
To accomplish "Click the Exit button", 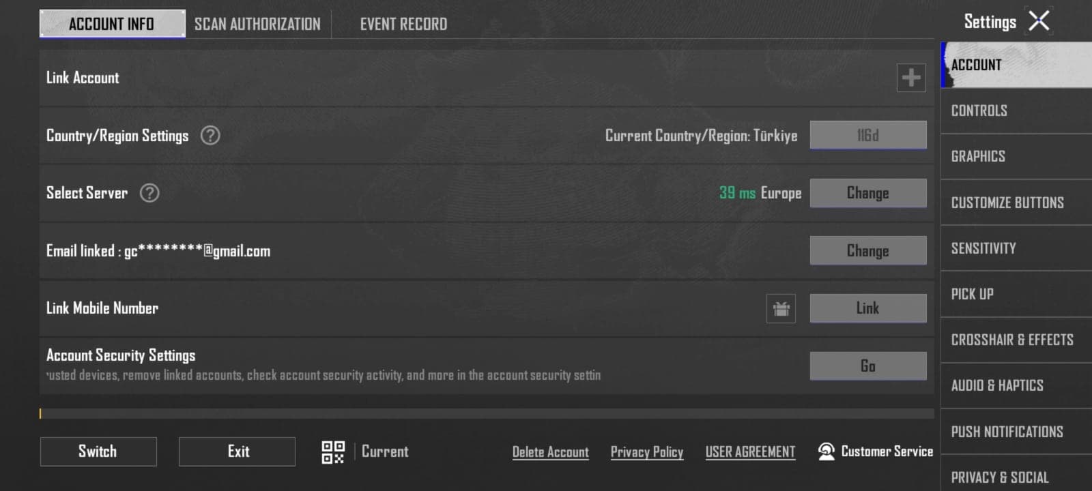I will coord(237,451).
